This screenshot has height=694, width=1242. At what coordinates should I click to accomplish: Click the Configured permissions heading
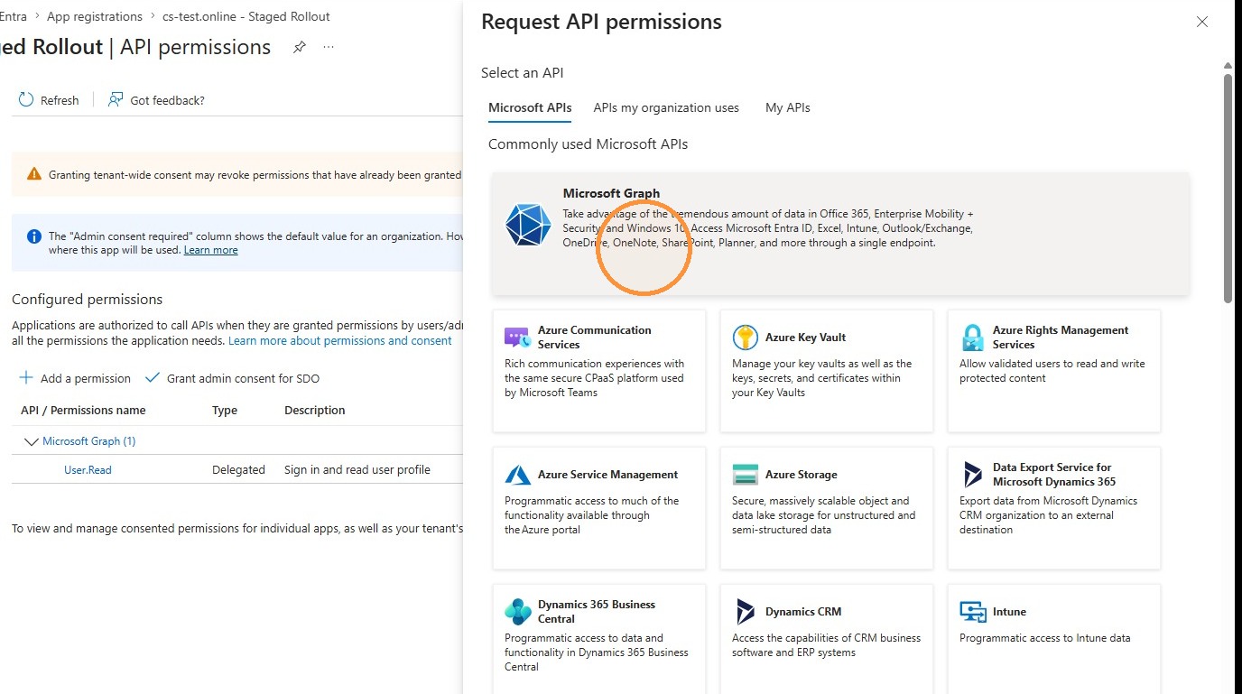click(88, 299)
